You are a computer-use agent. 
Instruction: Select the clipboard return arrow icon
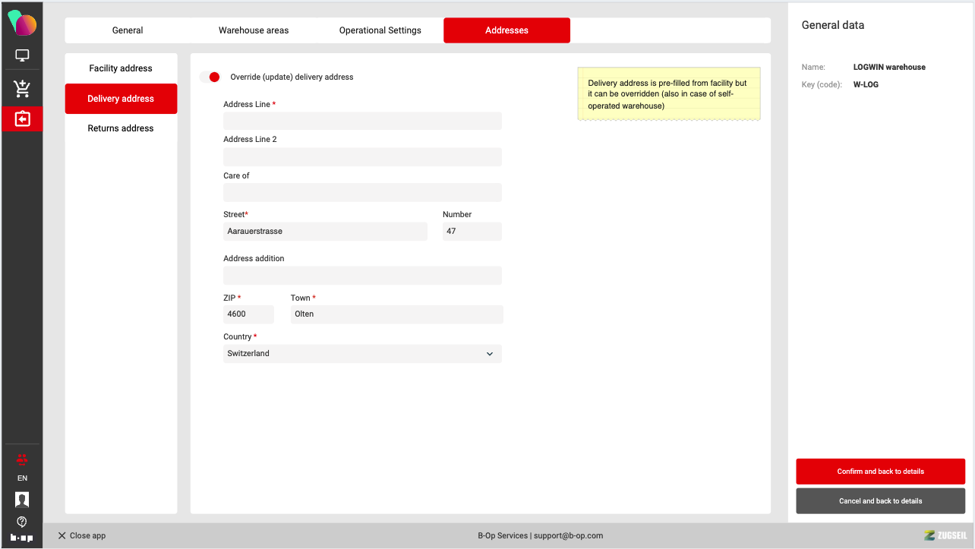(22, 119)
